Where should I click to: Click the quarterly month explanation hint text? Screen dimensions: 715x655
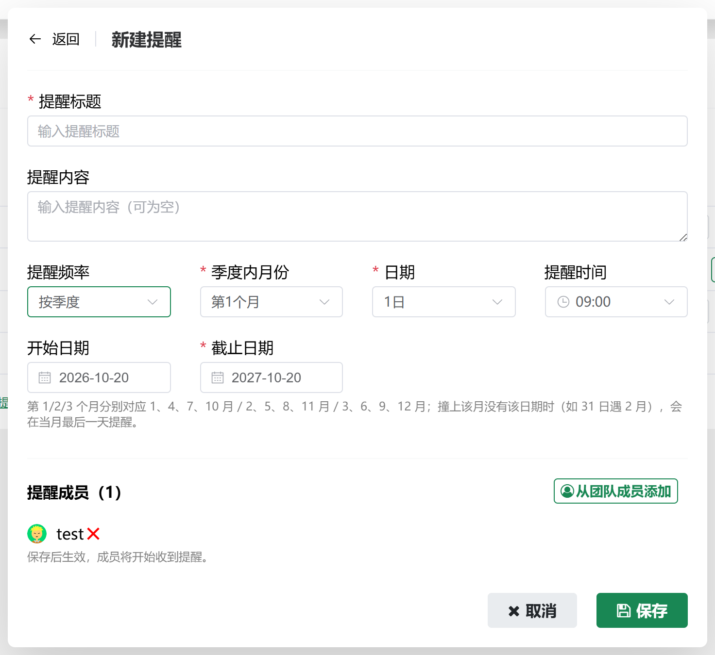pyautogui.click(x=355, y=414)
